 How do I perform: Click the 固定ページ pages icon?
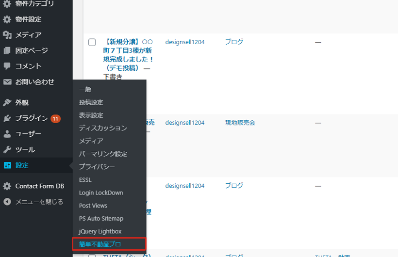7,50
